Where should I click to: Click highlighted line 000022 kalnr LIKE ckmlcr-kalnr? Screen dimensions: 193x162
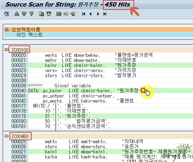tap(102, 65)
